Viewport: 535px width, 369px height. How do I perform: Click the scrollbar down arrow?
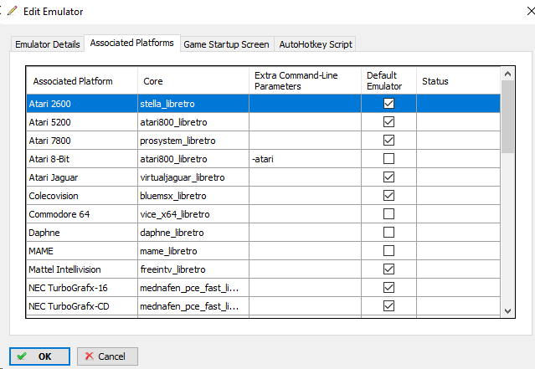(507, 311)
